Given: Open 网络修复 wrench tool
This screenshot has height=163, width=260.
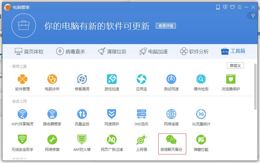Looking at the screenshot, I should (x=52, y=143).
